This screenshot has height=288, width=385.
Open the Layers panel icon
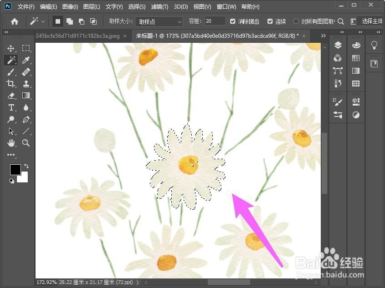click(338, 45)
